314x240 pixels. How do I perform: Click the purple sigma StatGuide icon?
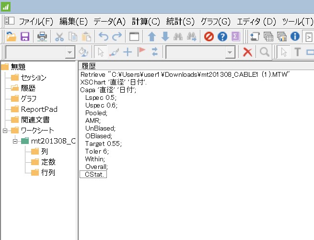pos(236,36)
